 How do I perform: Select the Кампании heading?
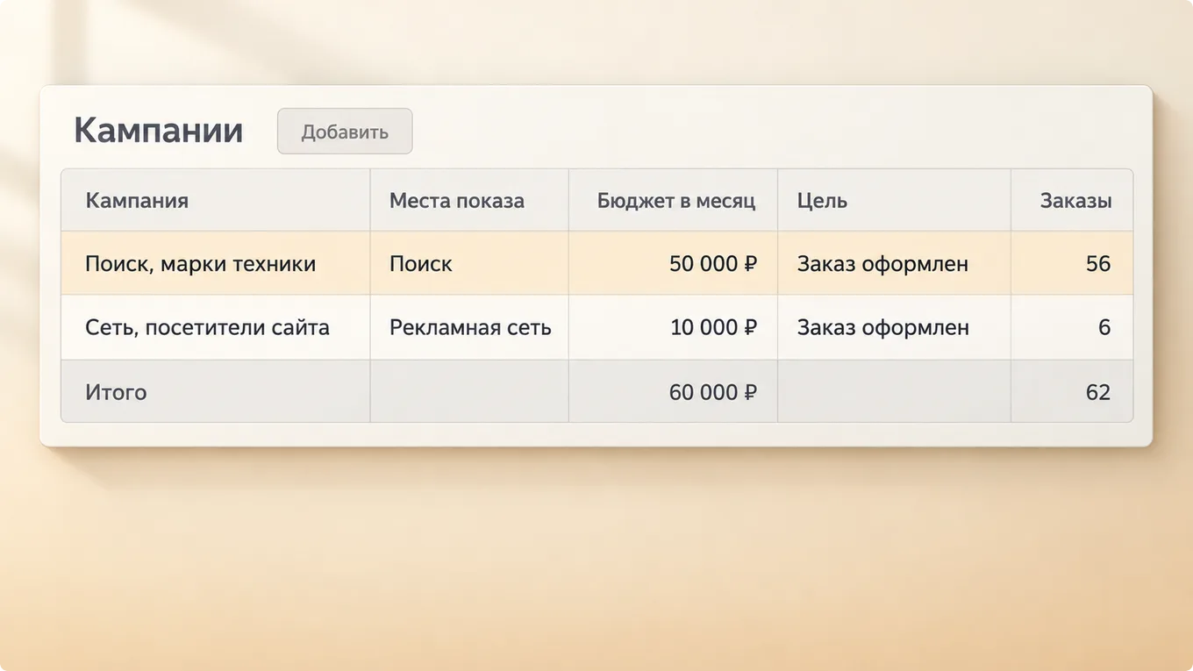click(159, 130)
